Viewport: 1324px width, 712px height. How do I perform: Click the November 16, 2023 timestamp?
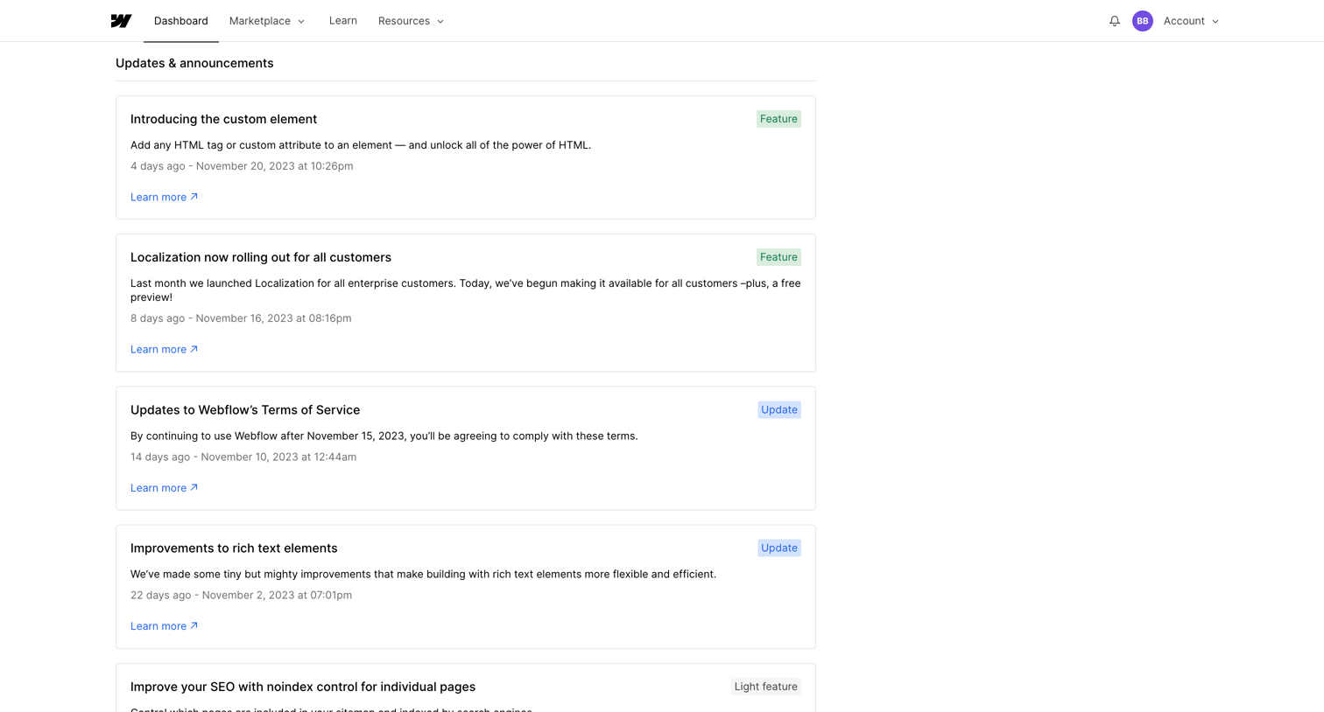coord(241,318)
